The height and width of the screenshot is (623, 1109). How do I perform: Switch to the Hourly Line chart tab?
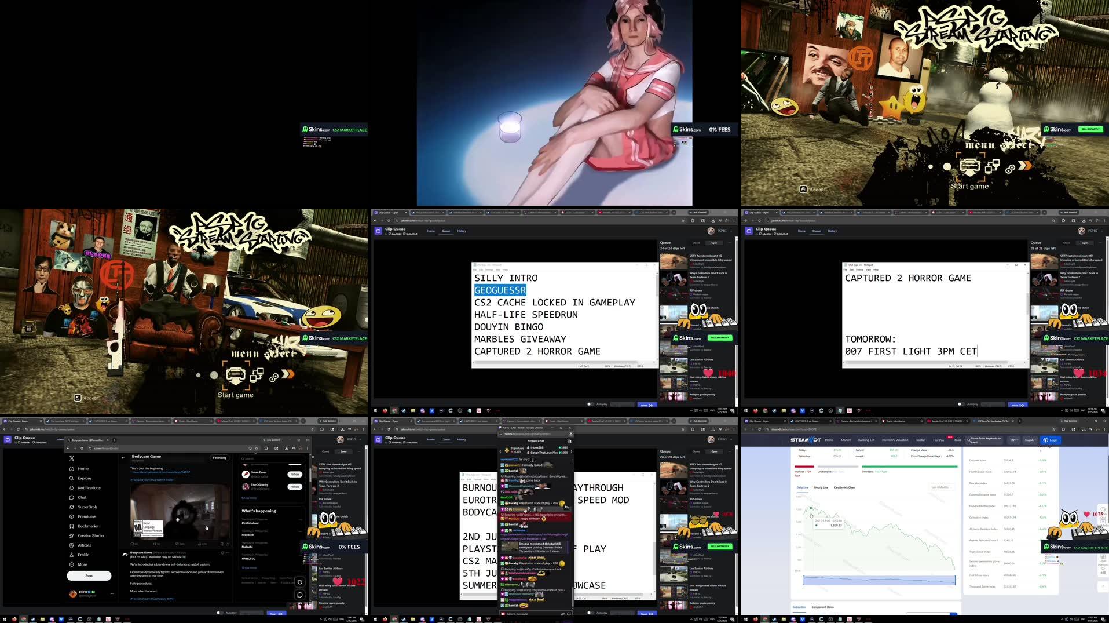tap(821, 487)
